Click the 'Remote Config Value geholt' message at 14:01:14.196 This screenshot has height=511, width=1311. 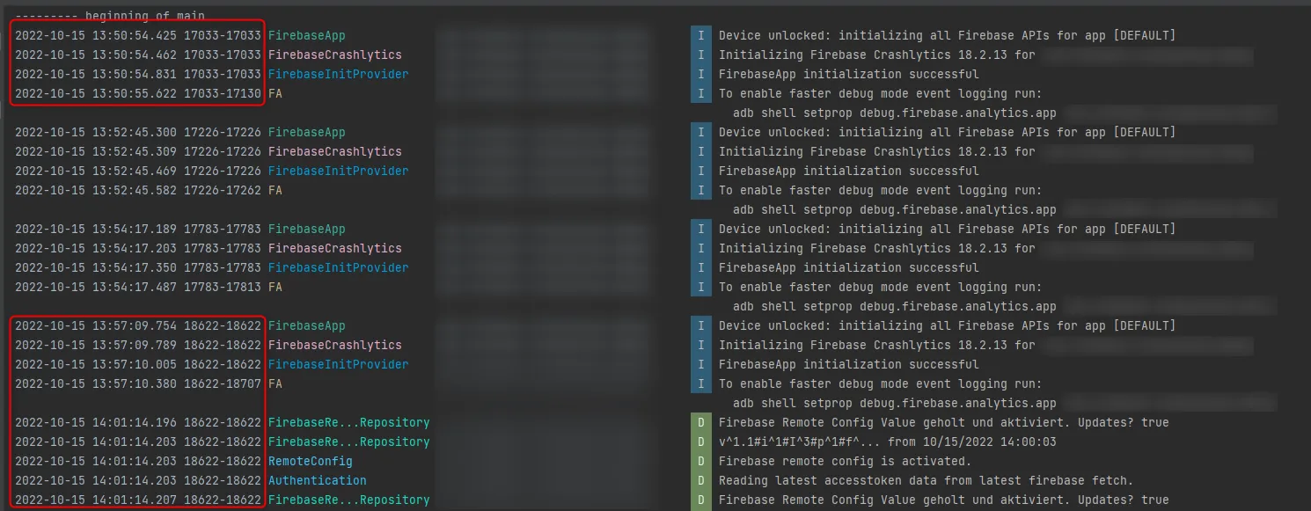pyautogui.click(x=943, y=423)
